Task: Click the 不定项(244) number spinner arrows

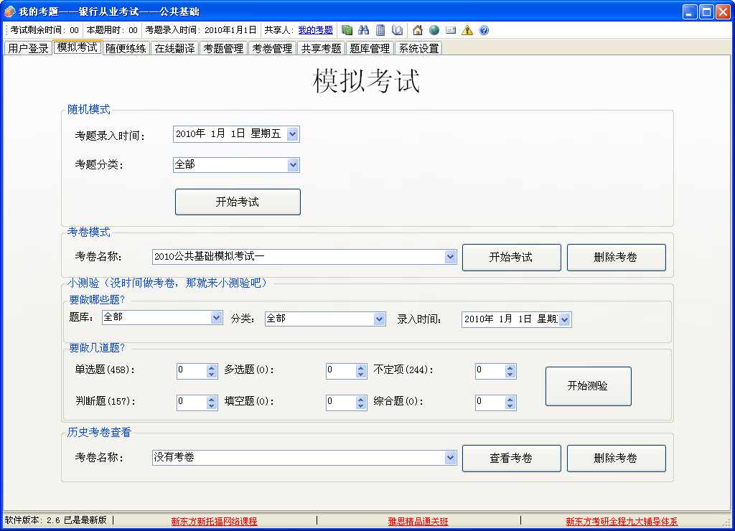Action: pyautogui.click(x=510, y=371)
